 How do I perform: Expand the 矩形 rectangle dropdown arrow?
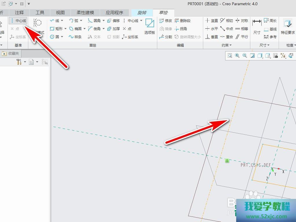[x=66, y=29]
